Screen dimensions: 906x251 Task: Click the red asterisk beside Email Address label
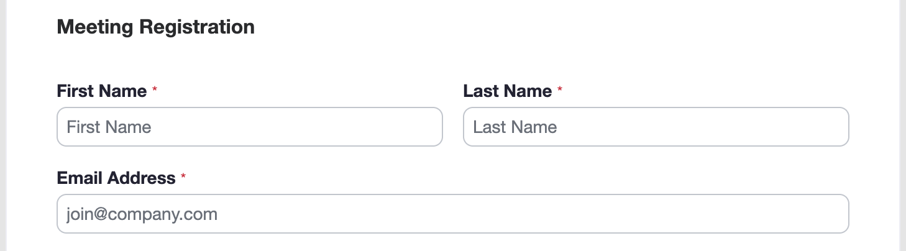click(x=183, y=178)
